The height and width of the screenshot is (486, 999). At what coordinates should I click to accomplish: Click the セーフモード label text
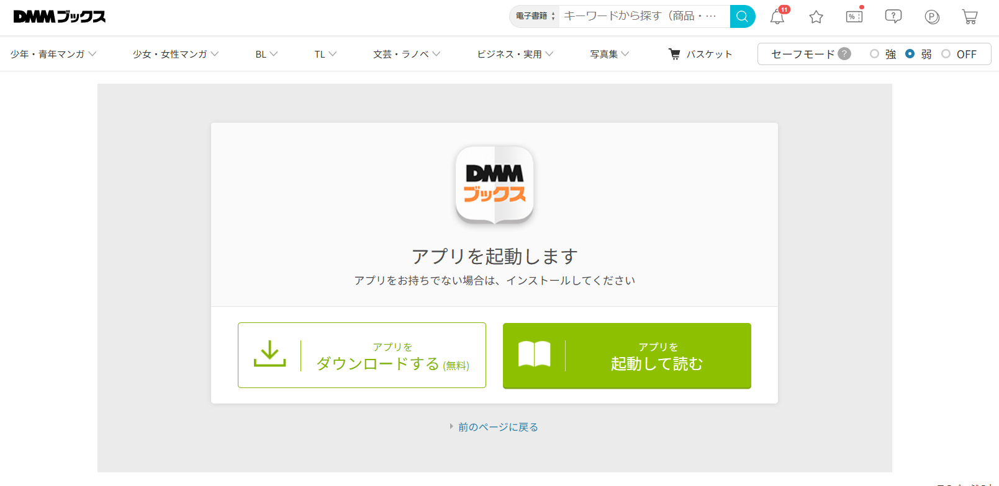coord(803,54)
